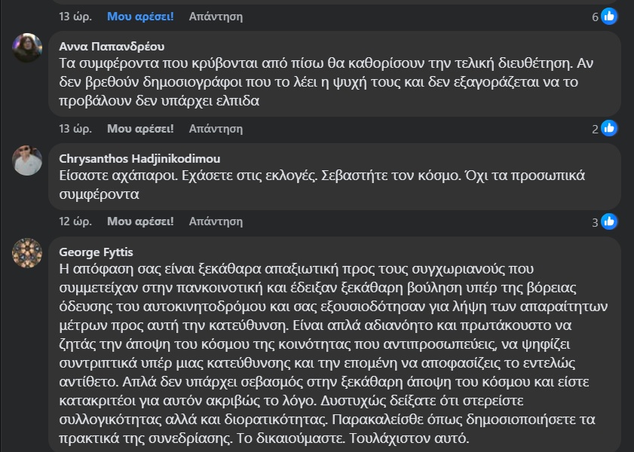Click Απάντηση under Chrysanthos Hadjinikodimou's comment

click(216, 221)
